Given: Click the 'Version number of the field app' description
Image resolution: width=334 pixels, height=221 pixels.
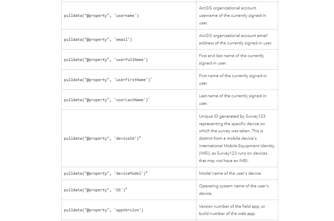Looking at the screenshot, I should [232, 210].
